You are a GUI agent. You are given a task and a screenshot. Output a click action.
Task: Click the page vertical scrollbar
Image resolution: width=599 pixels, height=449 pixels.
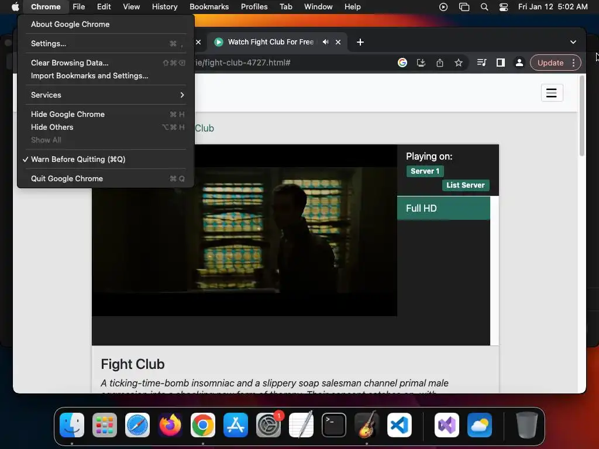(582, 116)
